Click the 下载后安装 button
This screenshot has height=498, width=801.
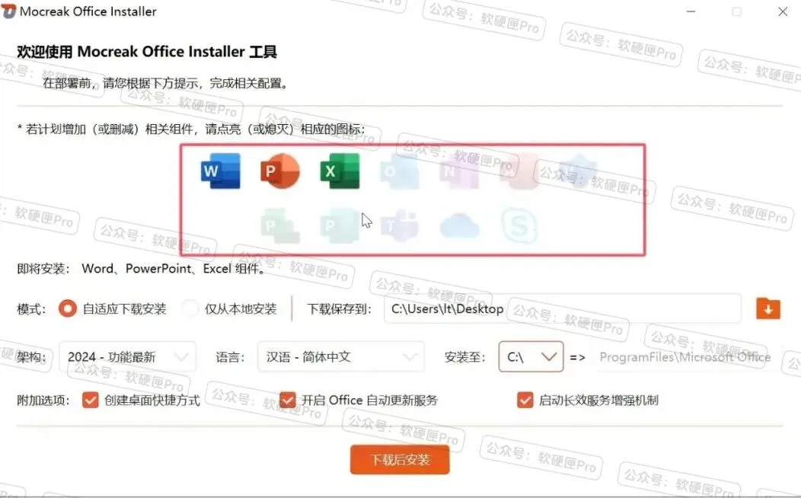(x=400, y=460)
